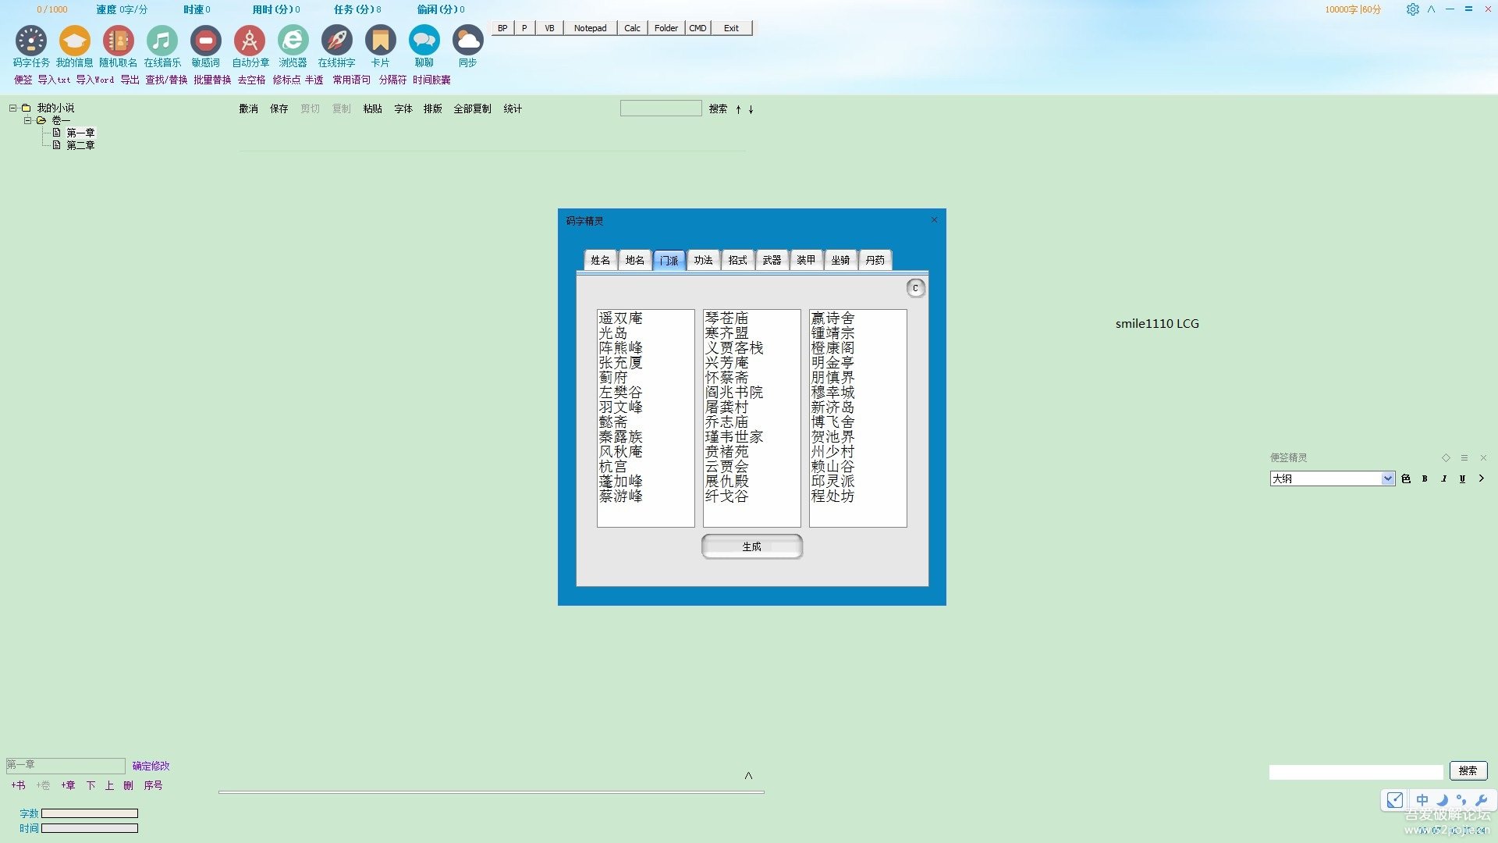This screenshot has height=843, width=1498.
Task: Click the 敏感词 sensitive words icon
Action: pyautogui.click(x=206, y=41)
